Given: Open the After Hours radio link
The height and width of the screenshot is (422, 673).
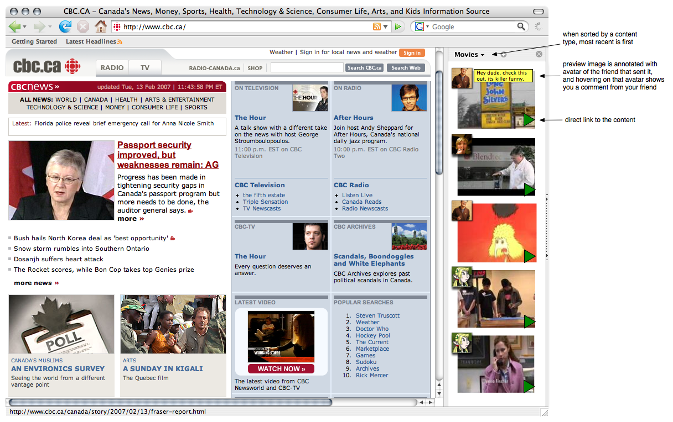Looking at the screenshot, I should coord(353,118).
